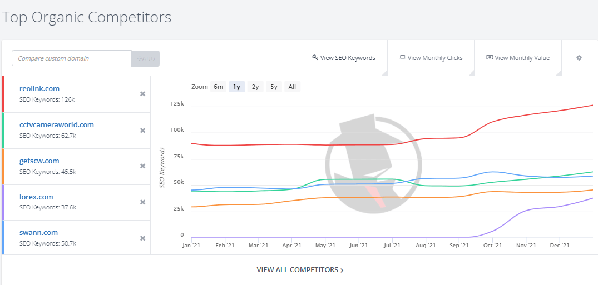Click the Jul '21 axis label
Screen dimensions: 598x285
click(x=392, y=246)
